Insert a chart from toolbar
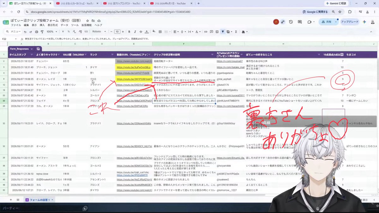379x213 pixels. pos(217,32)
